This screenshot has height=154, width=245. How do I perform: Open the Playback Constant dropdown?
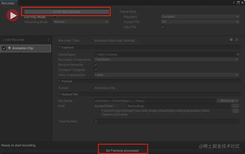pyautogui.click(x=200, y=17)
